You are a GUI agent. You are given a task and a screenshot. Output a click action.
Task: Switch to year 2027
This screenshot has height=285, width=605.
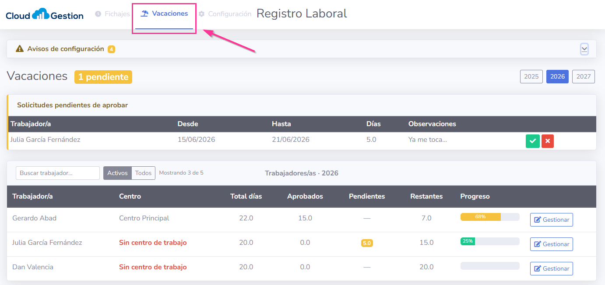[584, 76]
